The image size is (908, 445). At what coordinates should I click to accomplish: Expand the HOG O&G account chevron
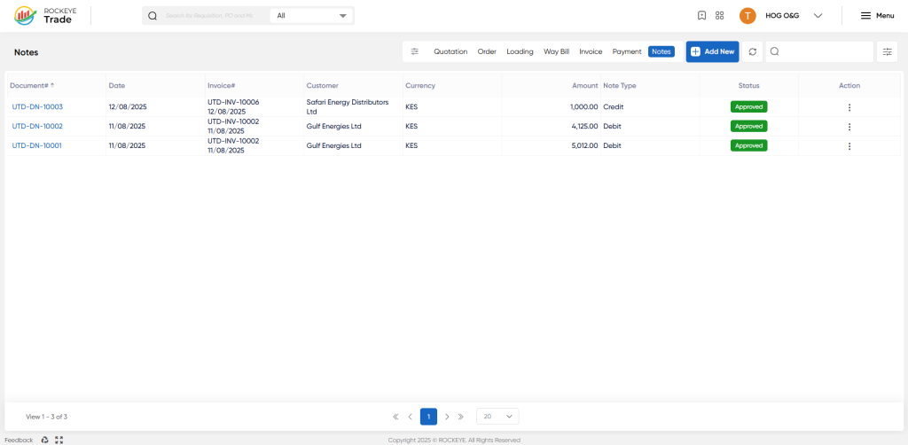click(x=818, y=16)
